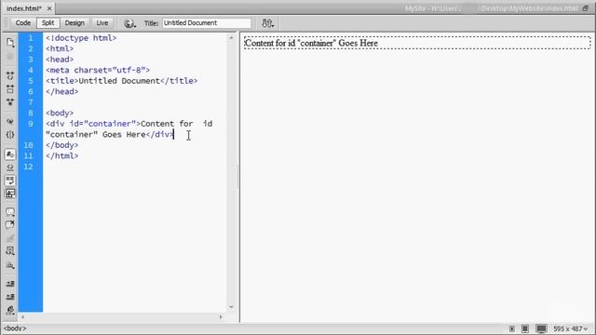Open the Open Documents list icon
596x335 pixels.
(10, 42)
